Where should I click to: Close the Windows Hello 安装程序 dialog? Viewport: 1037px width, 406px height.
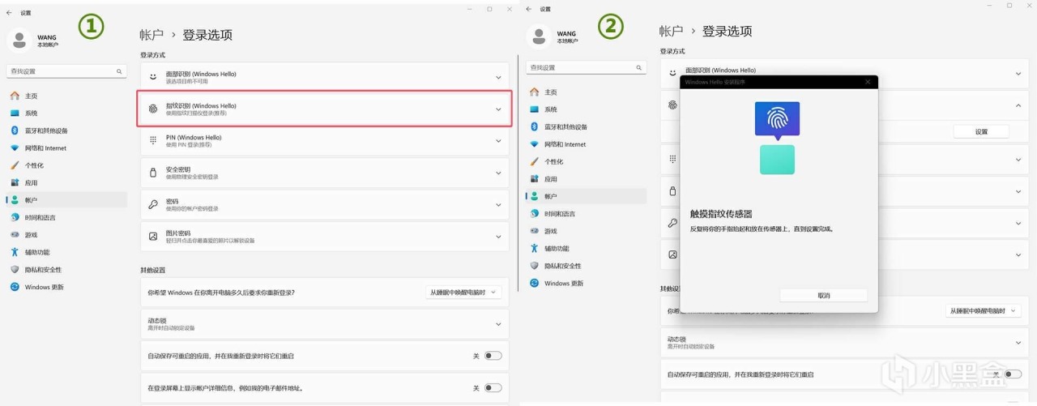[868, 82]
